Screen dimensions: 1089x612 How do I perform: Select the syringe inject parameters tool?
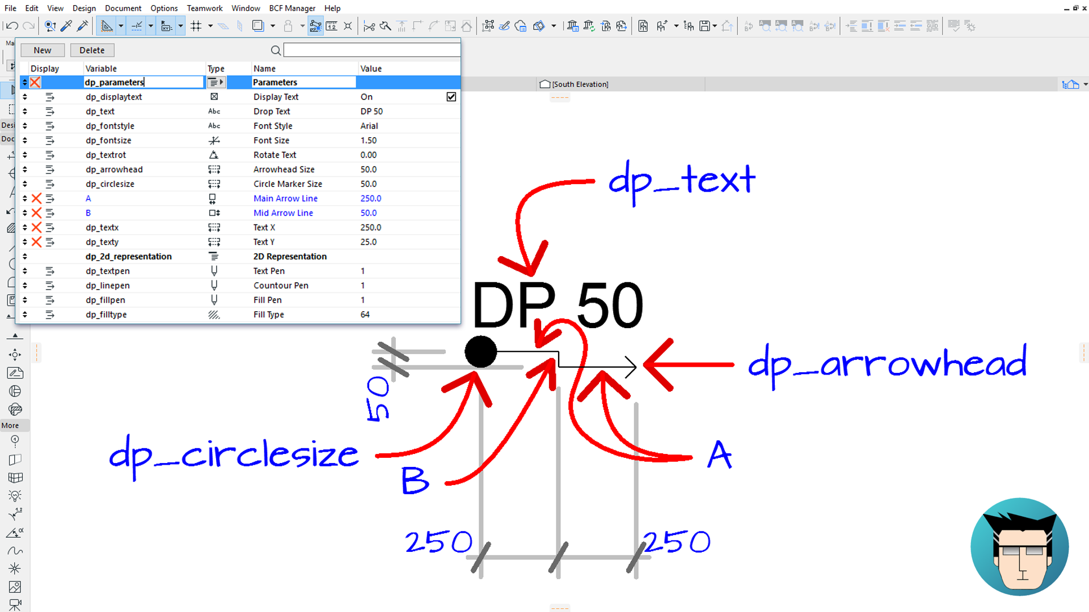(83, 26)
